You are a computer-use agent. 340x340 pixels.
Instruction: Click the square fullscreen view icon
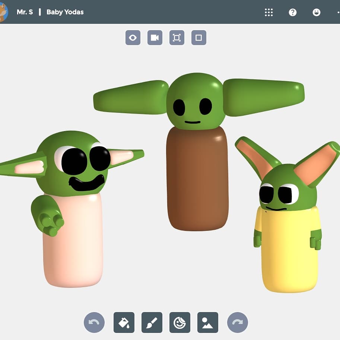click(198, 38)
